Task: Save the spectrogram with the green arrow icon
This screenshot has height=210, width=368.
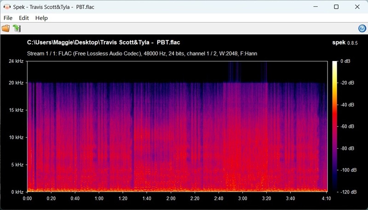Action: click(17, 28)
